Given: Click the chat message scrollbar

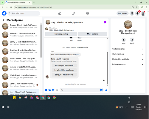Looking at the screenshot, I should (107, 68).
